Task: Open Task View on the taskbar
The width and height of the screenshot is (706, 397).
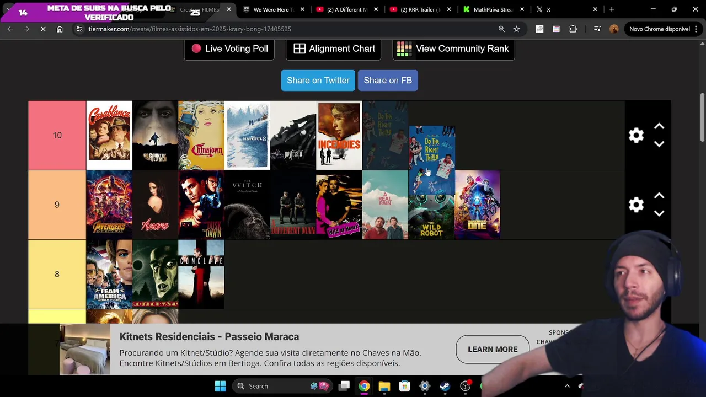Action: [344, 386]
